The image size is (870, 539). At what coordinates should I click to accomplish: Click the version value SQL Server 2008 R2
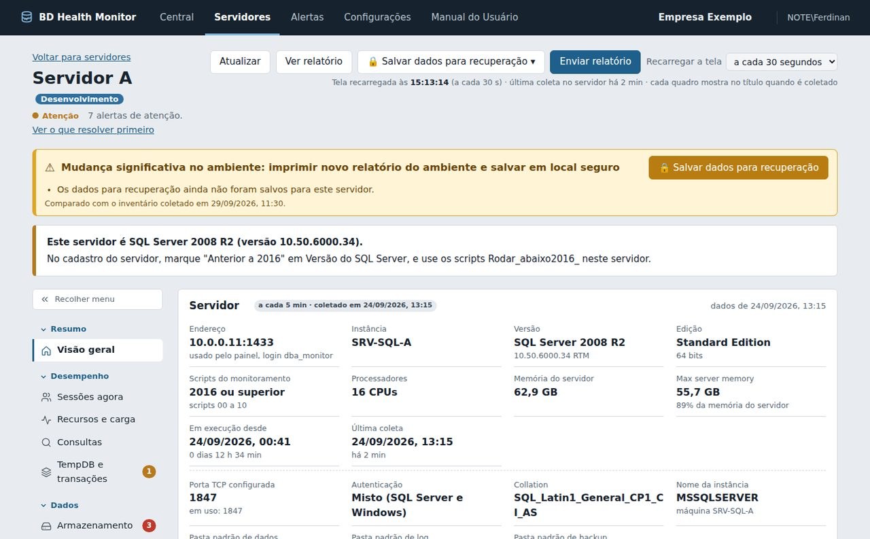pos(570,343)
